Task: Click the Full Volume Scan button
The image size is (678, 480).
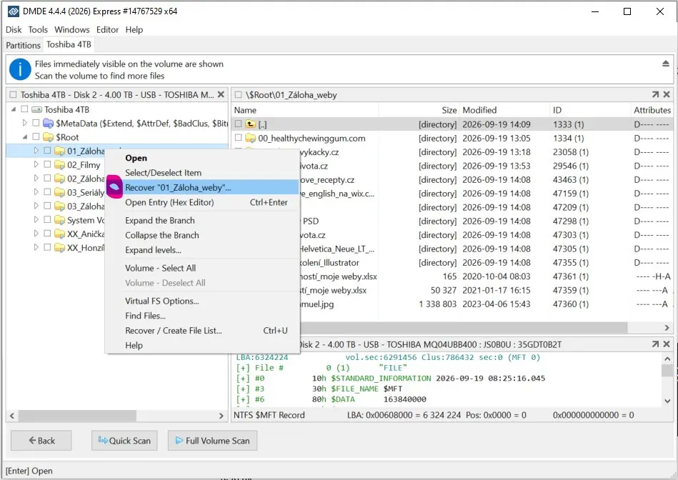Action: tap(212, 441)
